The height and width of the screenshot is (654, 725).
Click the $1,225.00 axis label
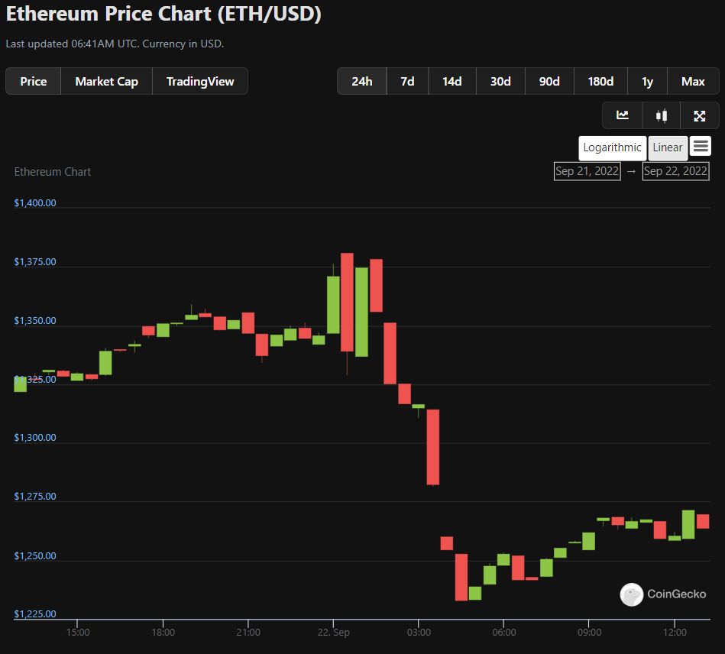pos(35,614)
